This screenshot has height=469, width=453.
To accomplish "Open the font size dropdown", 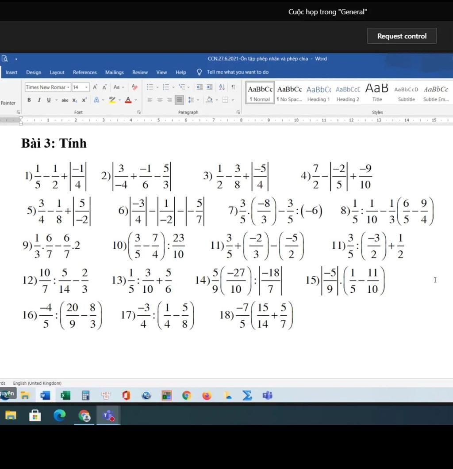I will coord(87,87).
